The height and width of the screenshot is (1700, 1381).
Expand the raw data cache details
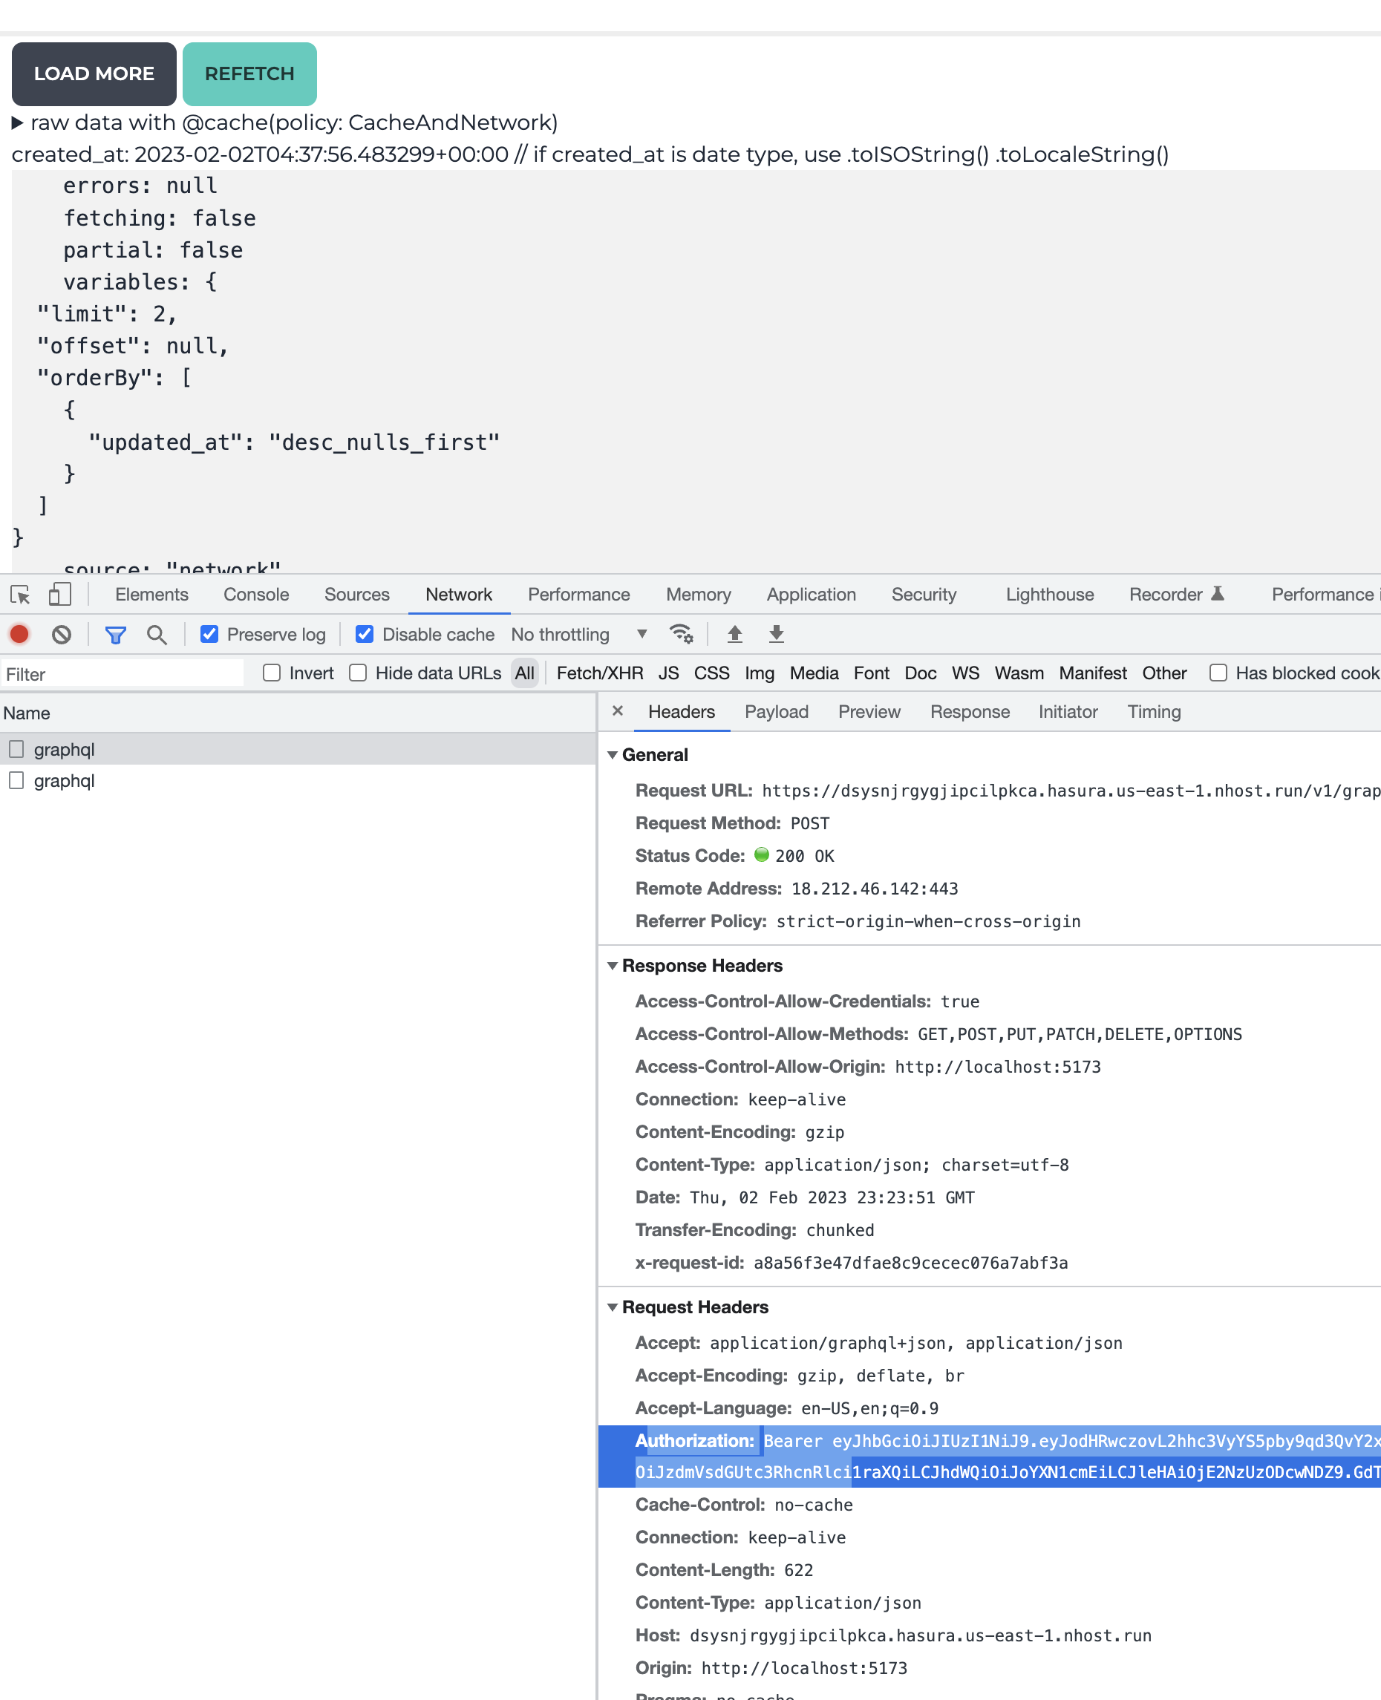pyautogui.click(x=18, y=122)
